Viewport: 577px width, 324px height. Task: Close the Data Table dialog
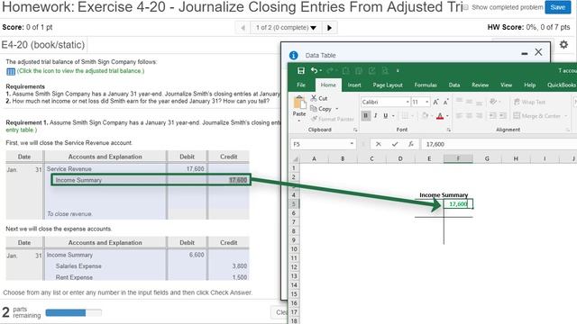(538, 52)
